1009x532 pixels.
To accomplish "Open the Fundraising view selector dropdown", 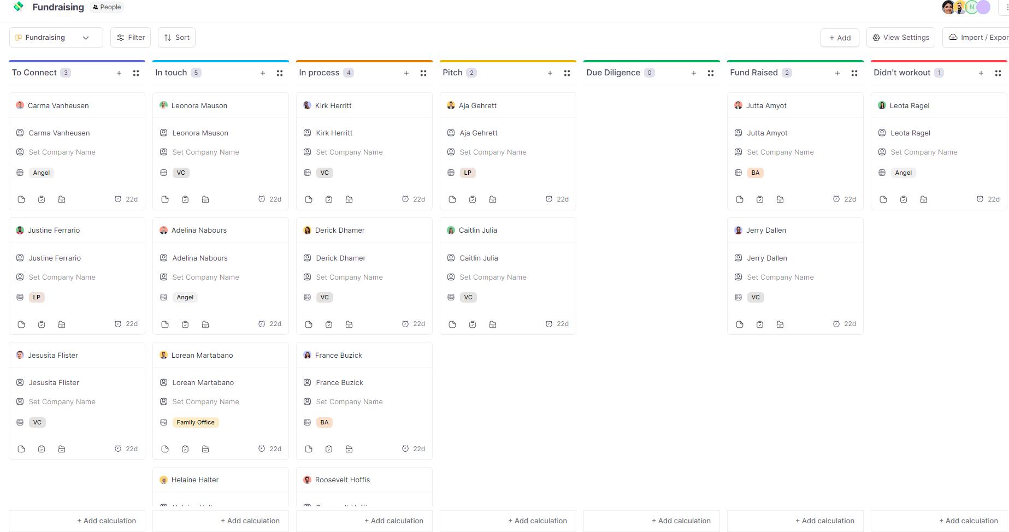I will (x=56, y=37).
